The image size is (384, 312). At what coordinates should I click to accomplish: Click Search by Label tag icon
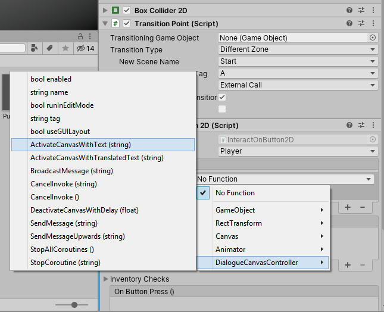[50, 48]
